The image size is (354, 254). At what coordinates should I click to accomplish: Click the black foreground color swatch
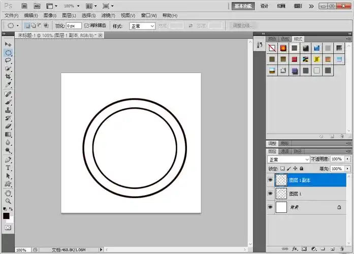[x=6, y=216]
